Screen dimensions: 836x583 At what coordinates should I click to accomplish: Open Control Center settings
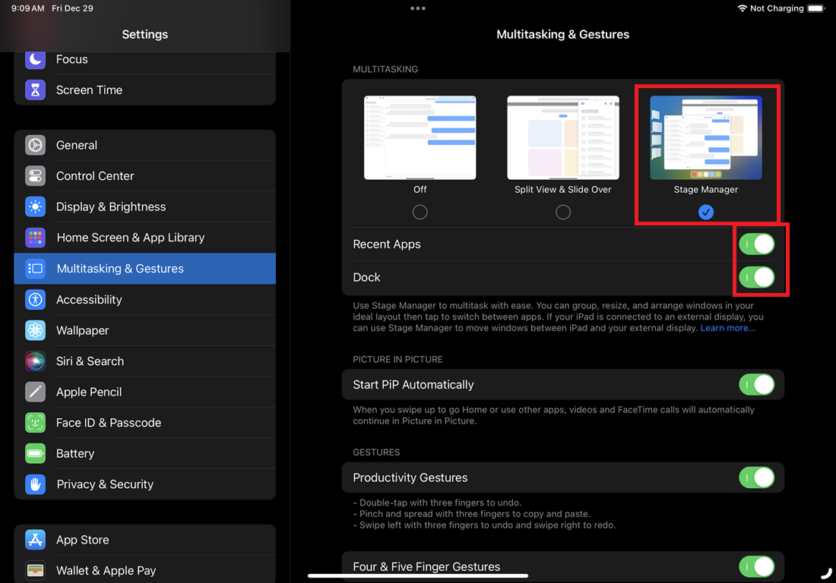pos(145,175)
